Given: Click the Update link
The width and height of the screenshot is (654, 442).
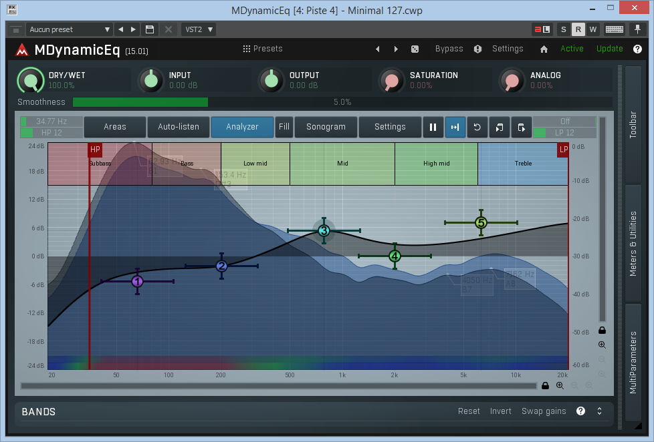Looking at the screenshot, I should coord(609,49).
